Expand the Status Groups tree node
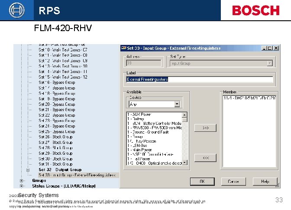 (21, 186)
